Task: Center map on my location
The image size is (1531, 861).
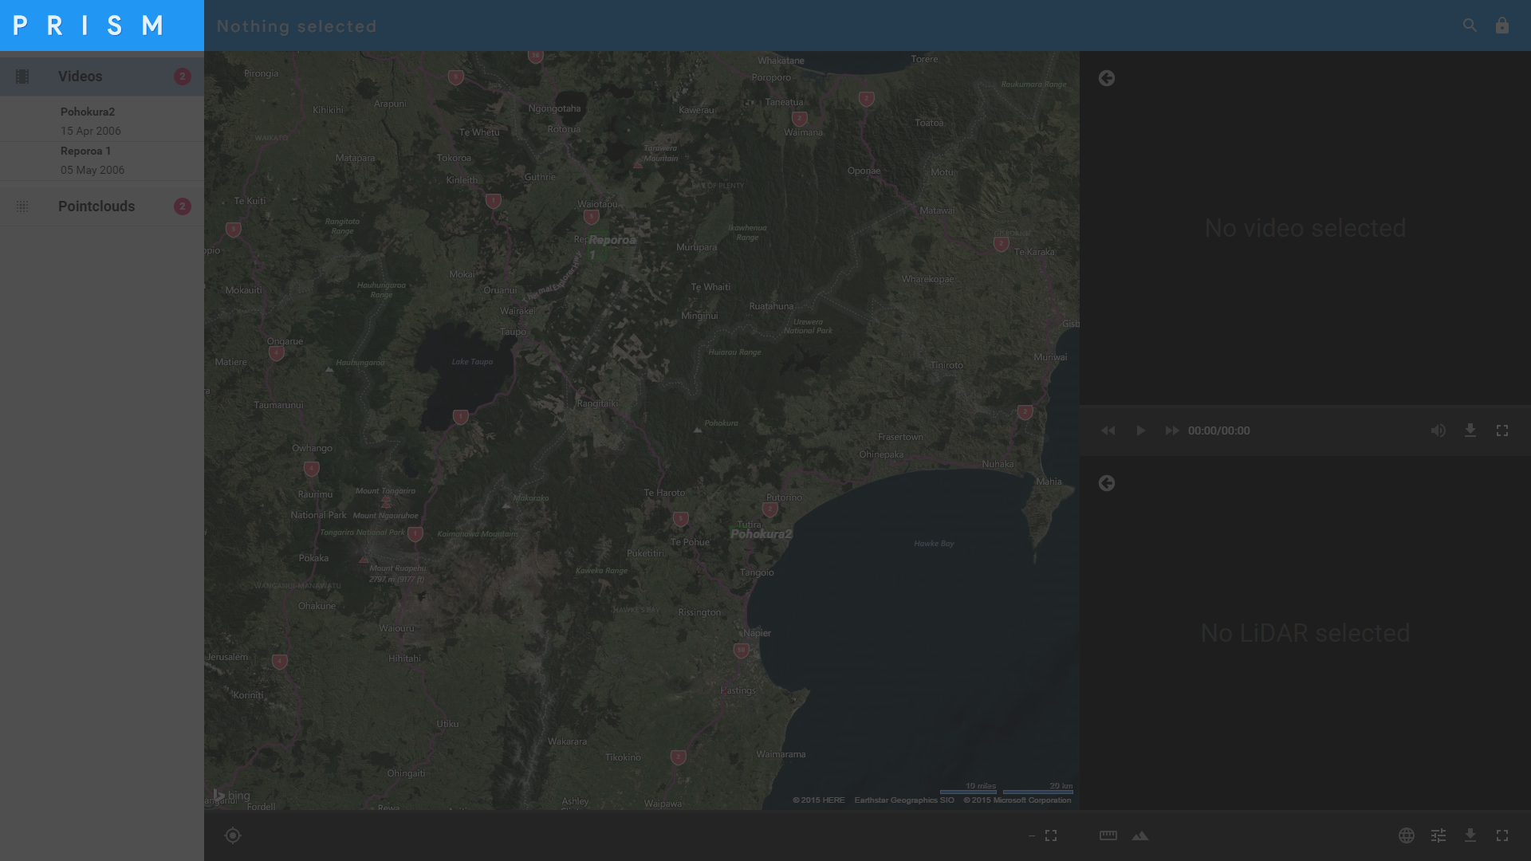Action: [x=233, y=835]
